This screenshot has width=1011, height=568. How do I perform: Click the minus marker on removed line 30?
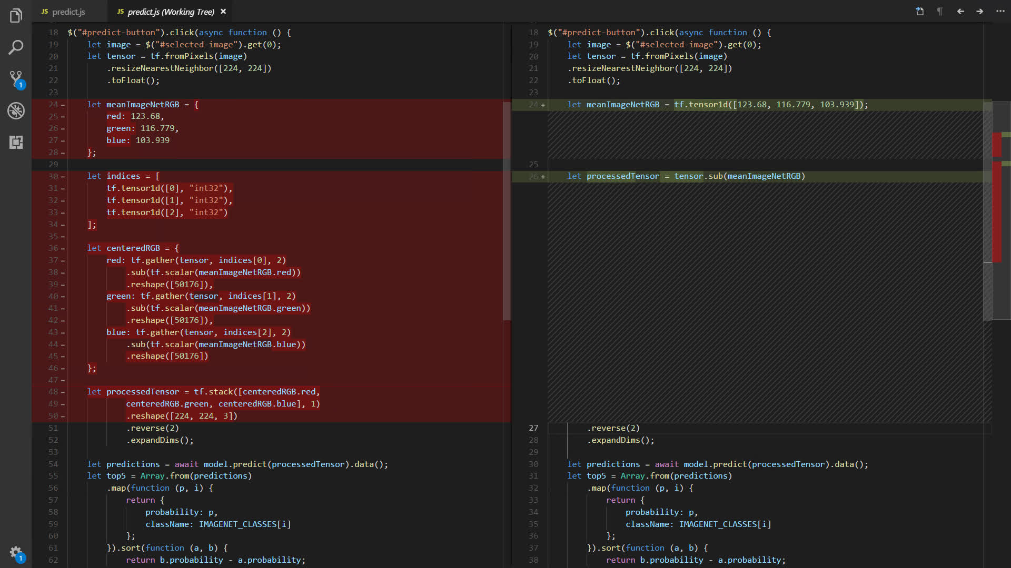point(63,176)
